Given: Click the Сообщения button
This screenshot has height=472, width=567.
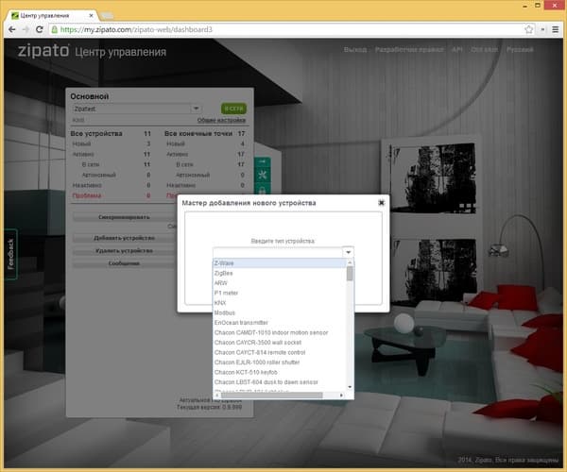Looking at the screenshot, I should tap(124, 263).
